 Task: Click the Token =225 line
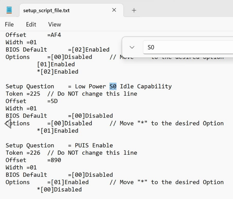pos(71,94)
